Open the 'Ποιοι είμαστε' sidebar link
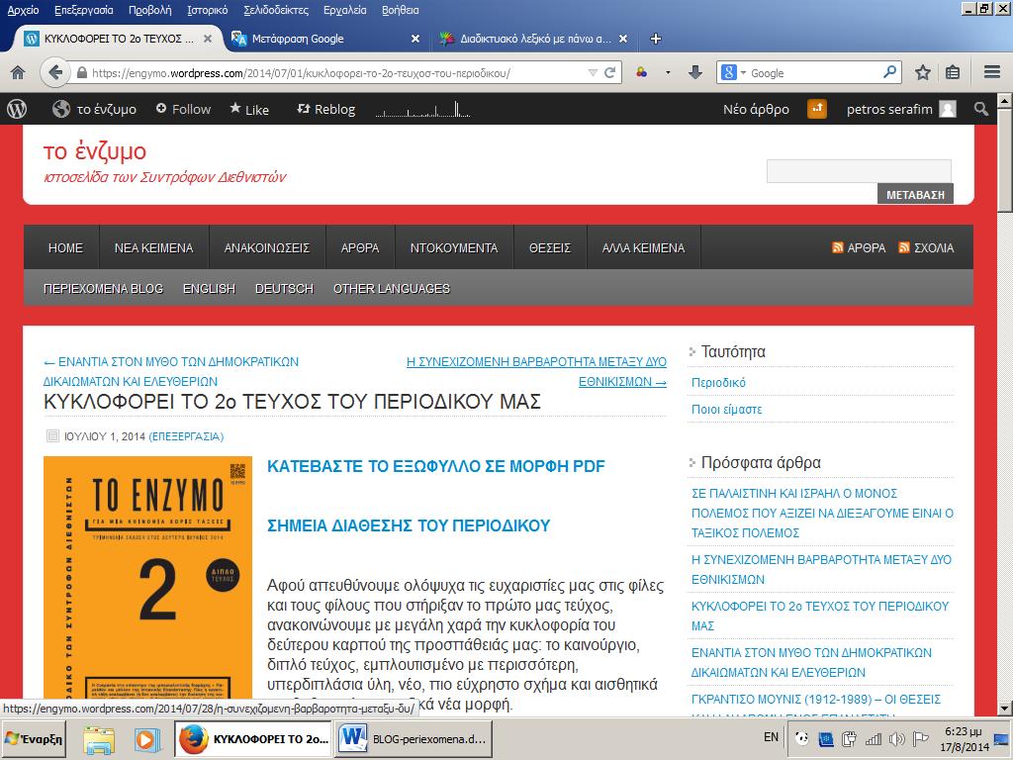 point(727,409)
